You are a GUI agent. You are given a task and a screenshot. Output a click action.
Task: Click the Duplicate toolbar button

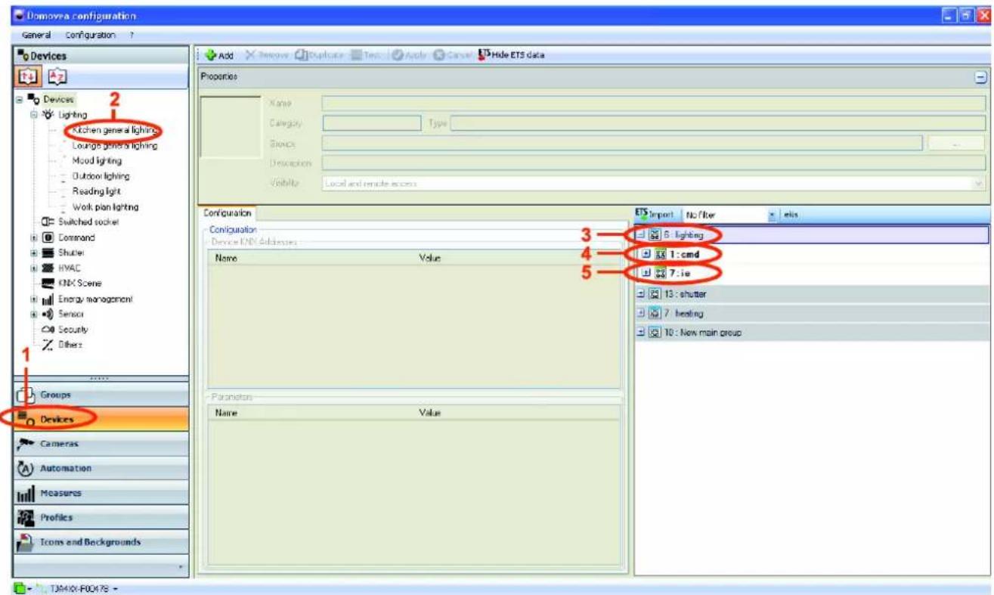coord(319,55)
